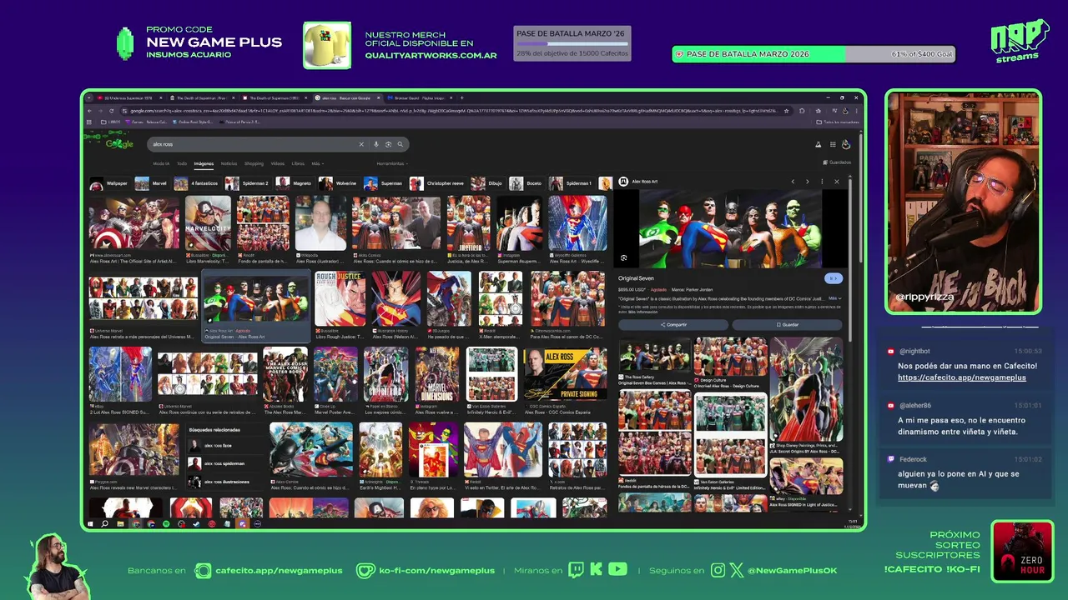Viewport: 1068px width, 600px height.
Task: Expand Más description in preview panel
Action: tap(834, 298)
